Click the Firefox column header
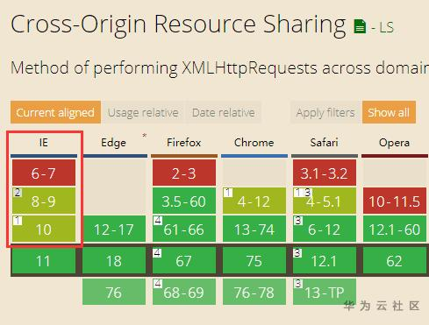The image size is (429, 325). (x=184, y=143)
